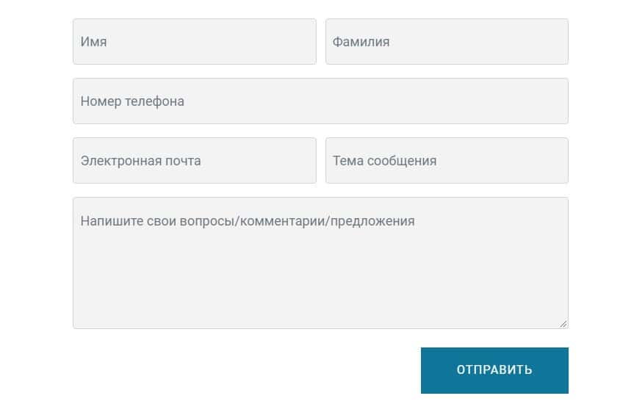Click the Номер телефона placeholder text
This screenshot has height=404, width=634.
pyautogui.click(x=132, y=101)
